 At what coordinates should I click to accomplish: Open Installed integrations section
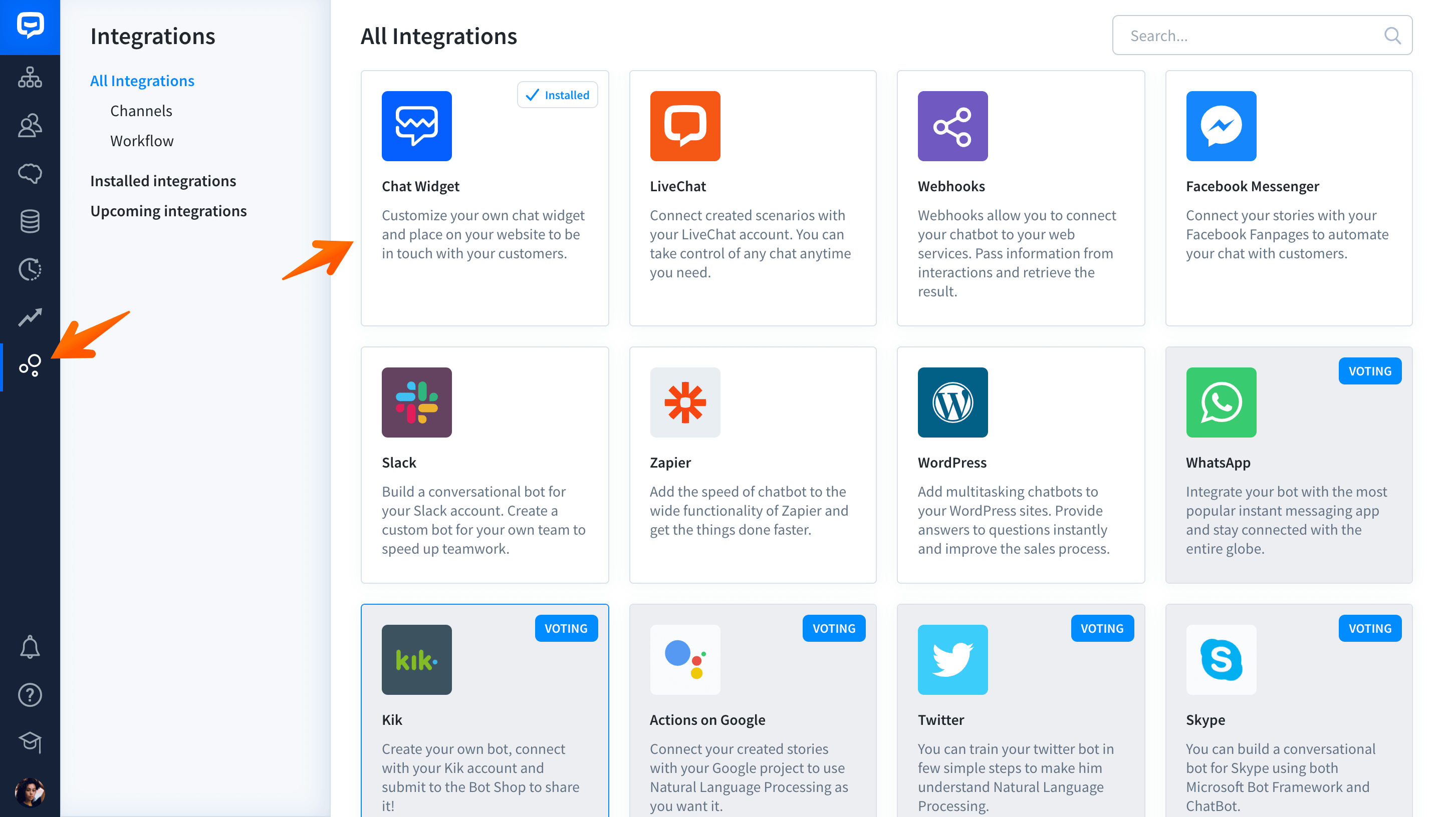[163, 181]
